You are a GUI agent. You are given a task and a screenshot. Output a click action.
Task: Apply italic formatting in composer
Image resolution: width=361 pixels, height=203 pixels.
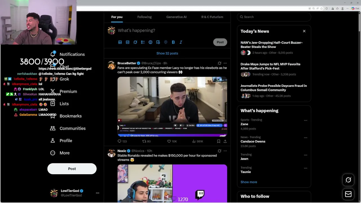pos(181,42)
